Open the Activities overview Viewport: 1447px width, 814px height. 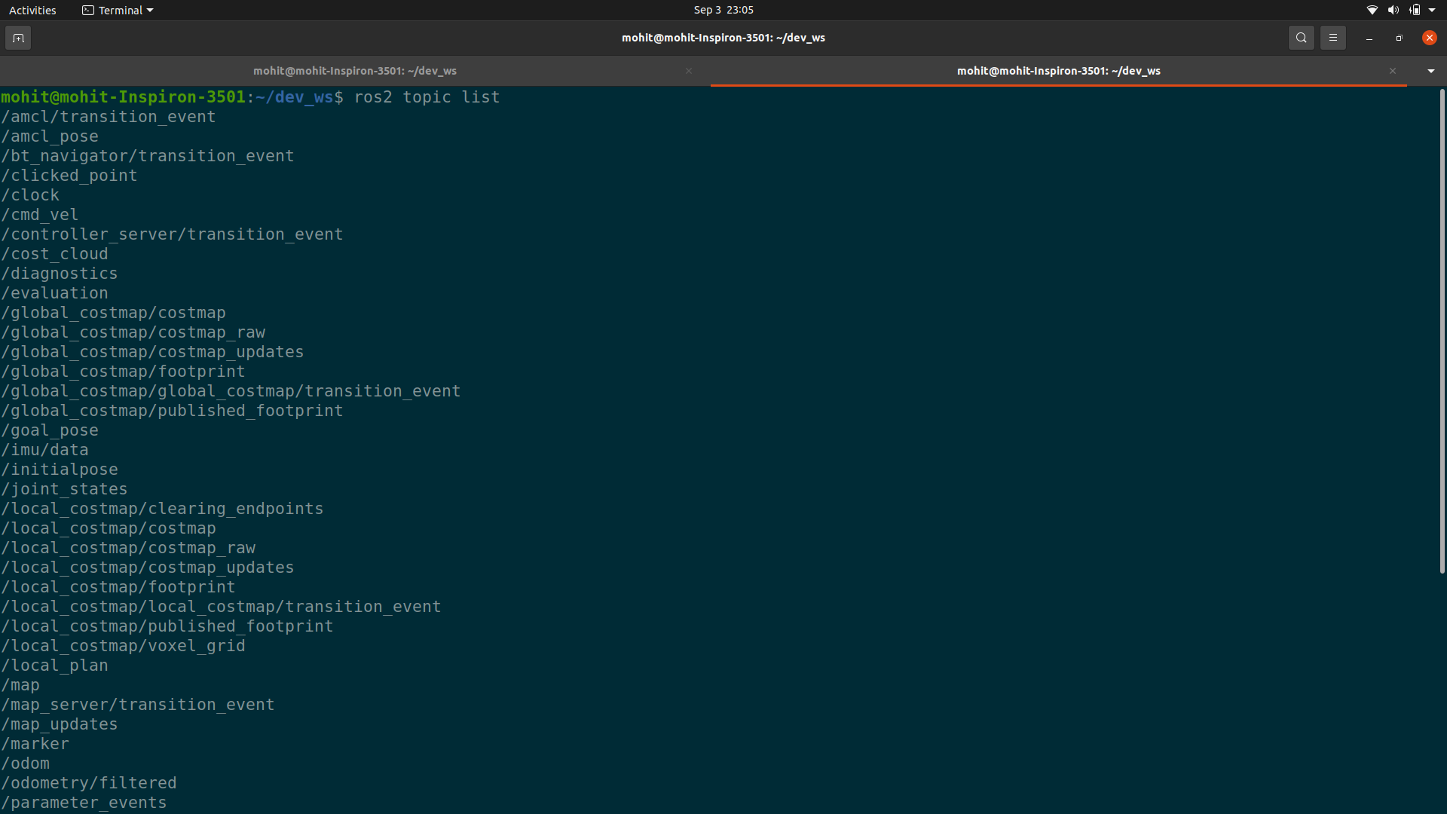(x=32, y=10)
